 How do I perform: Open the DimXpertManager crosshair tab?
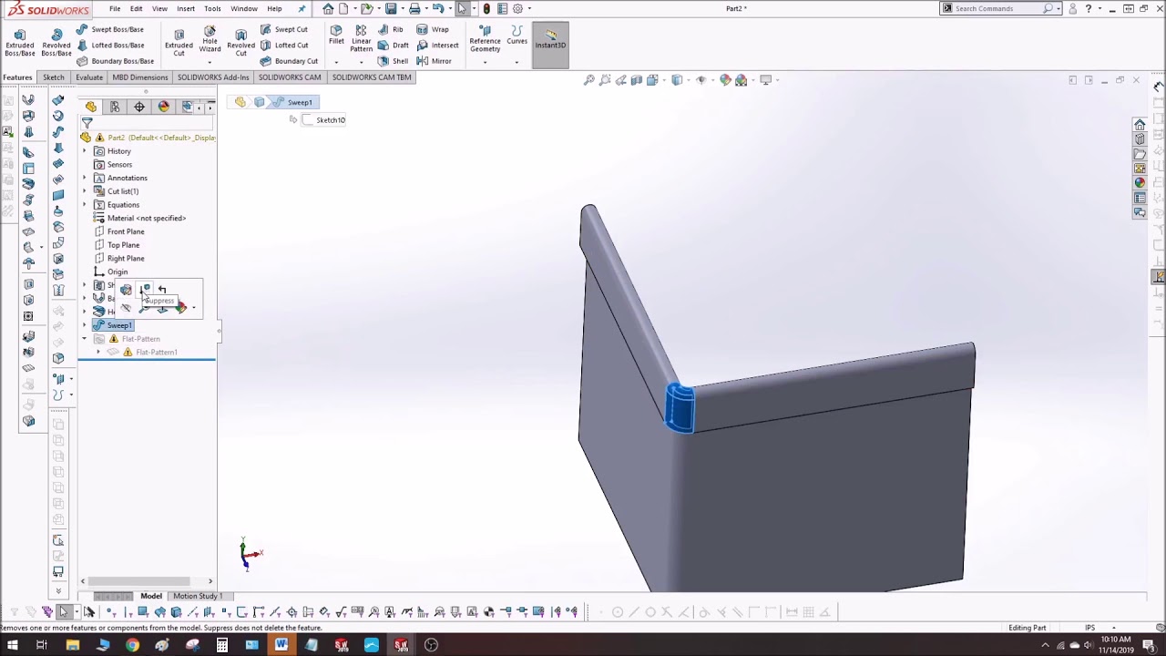click(x=139, y=108)
